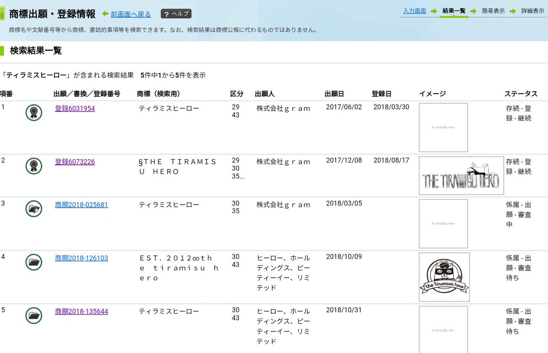The height and width of the screenshot is (353, 548).
Task: Open THE TIRAMISU HERO logo thumbnail
Action: [x=461, y=176]
